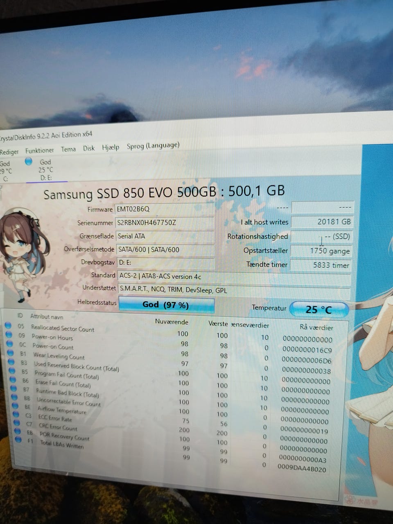Select the Power-on Hours attribute name

click(x=52, y=337)
